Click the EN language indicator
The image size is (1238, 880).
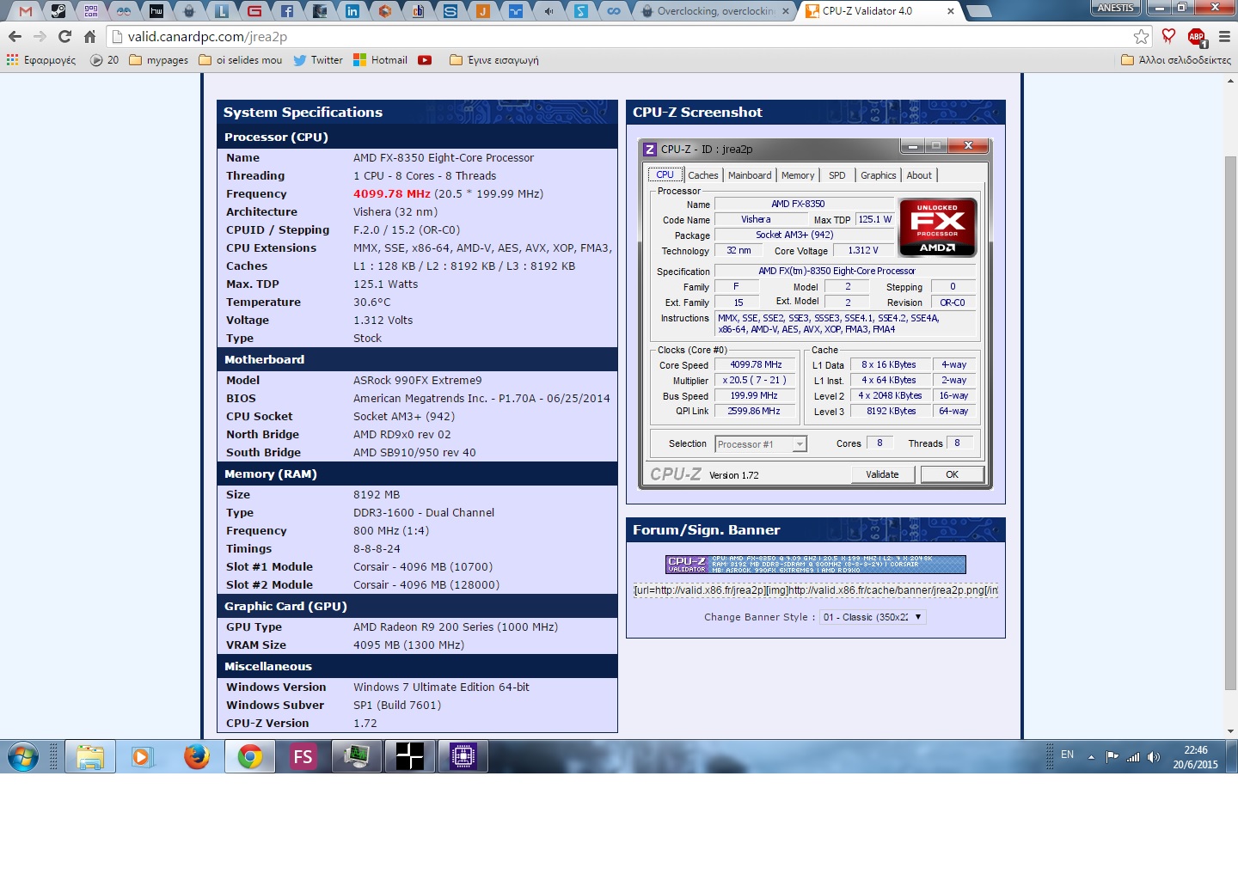[1067, 755]
